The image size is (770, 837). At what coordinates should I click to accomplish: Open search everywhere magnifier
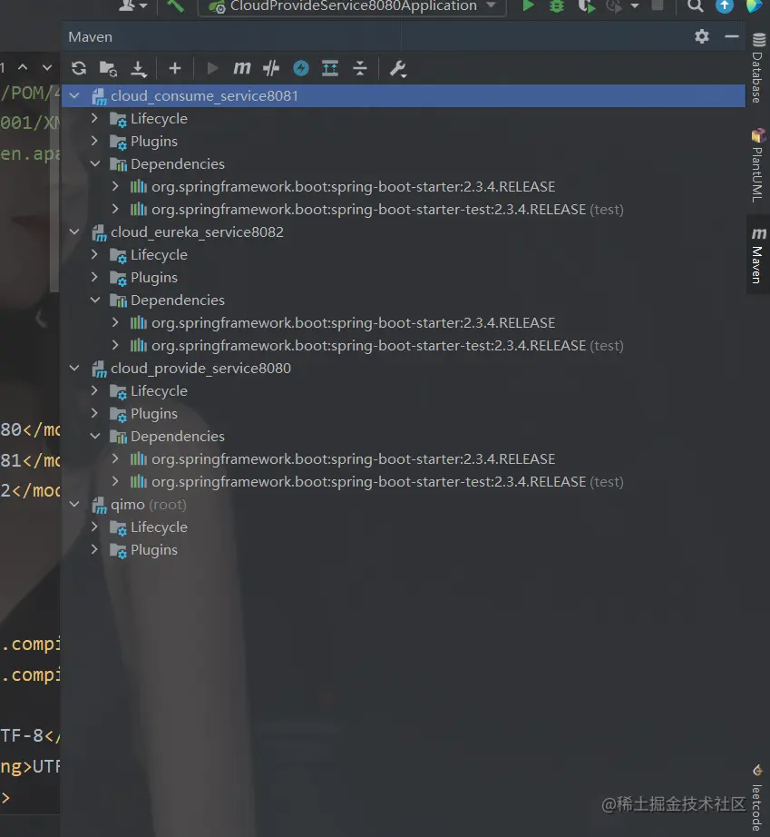[x=695, y=5]
